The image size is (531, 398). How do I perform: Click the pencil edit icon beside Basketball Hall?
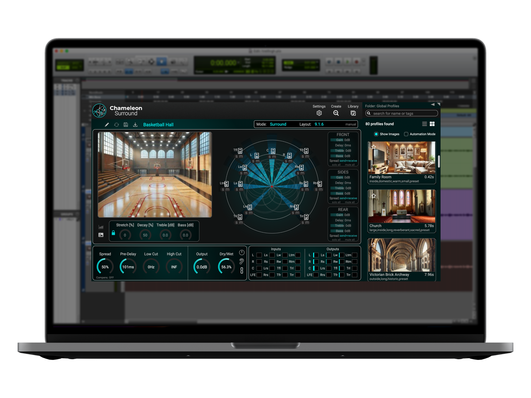(x=107, y=125)
